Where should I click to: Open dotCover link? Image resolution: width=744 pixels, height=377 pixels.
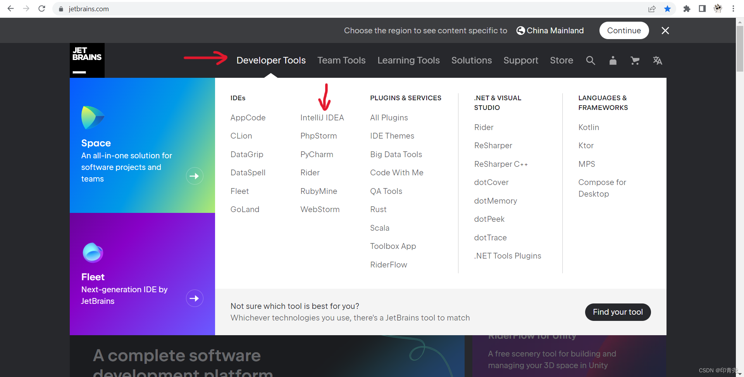(x=491, y=182)
